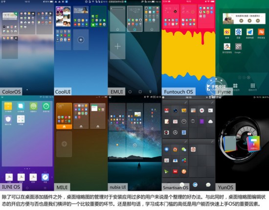
Task: Select the third Funtouch OS page thumbnail
Action: (206, 16)
